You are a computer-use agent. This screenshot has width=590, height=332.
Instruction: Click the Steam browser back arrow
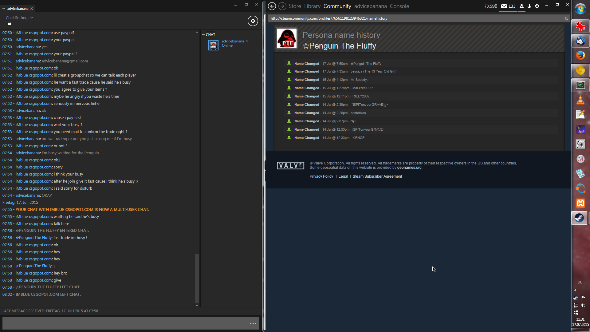pos(272,6)
